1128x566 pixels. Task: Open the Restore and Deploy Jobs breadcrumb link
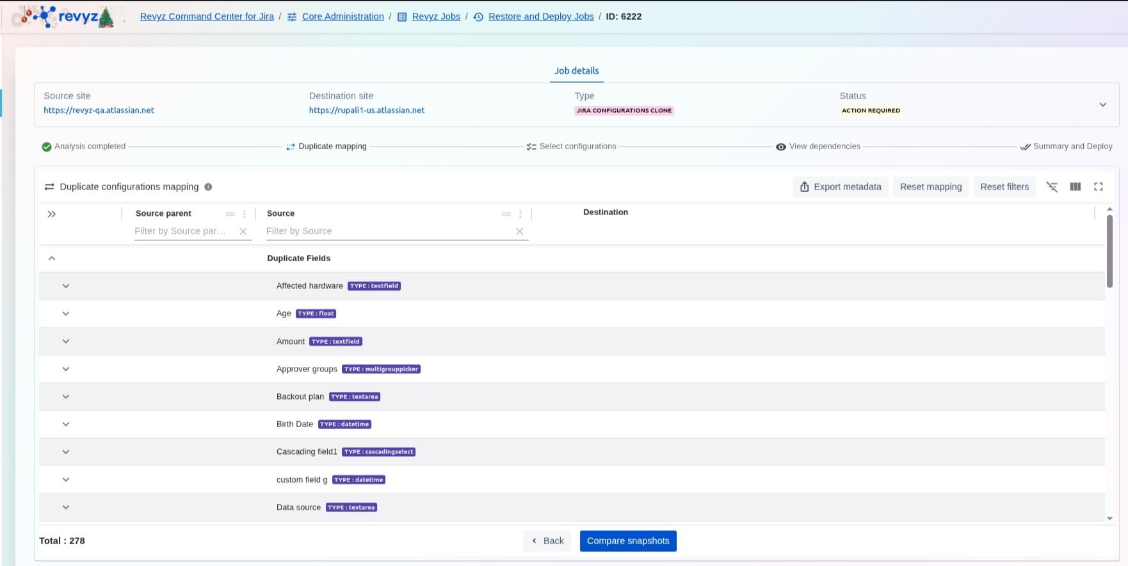click(x=540, y=17)
